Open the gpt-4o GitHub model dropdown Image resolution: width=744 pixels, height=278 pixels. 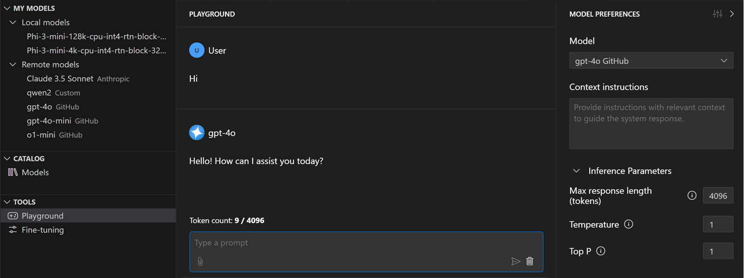click(x=651, y=61)
